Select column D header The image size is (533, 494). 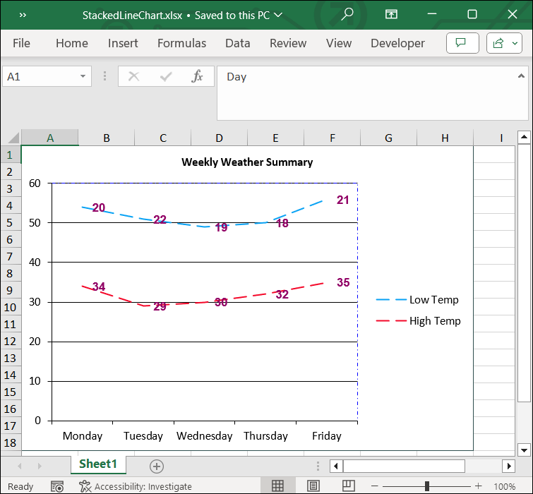(x=220, y=138)
